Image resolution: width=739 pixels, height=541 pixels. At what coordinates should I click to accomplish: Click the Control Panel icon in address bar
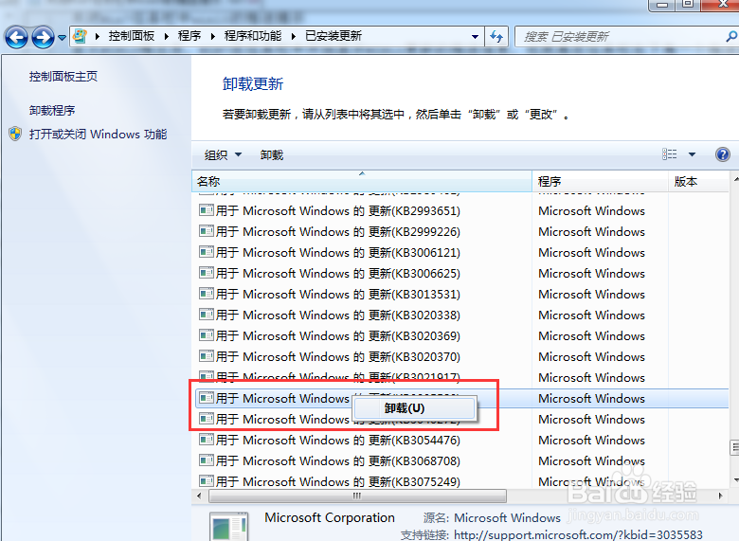point(81,36)
